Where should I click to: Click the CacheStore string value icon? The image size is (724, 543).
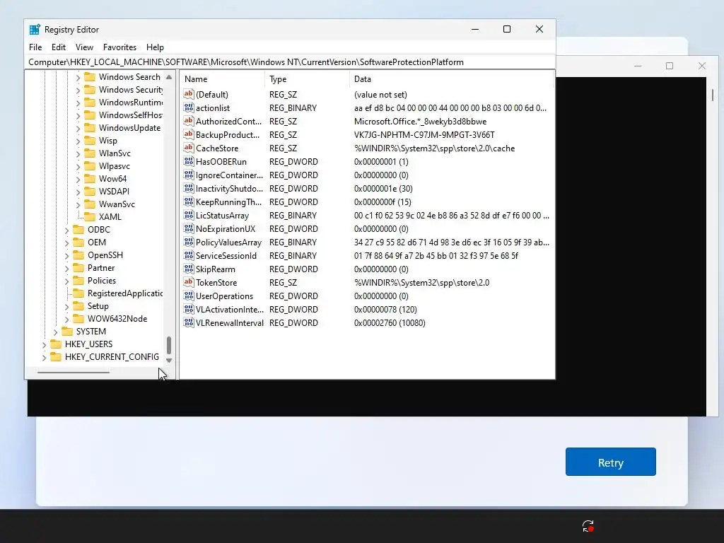(188, 148)
